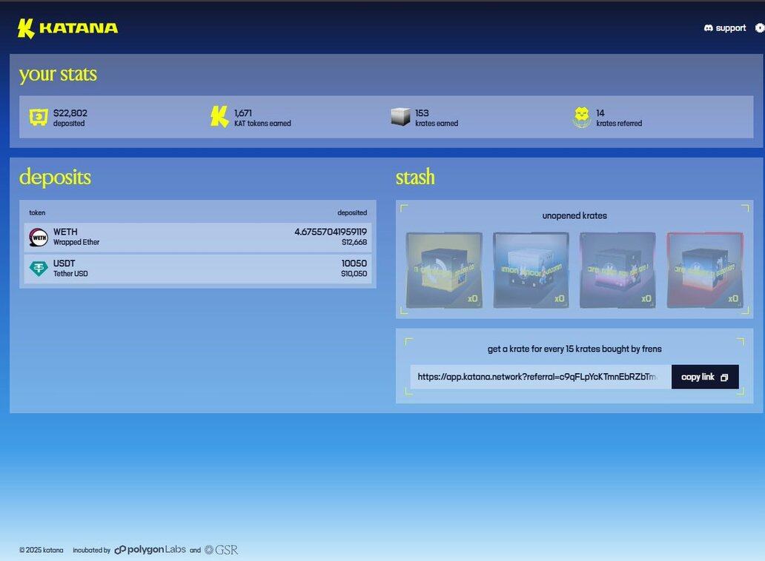765x561 pixels.
Task: Click the deposited vault icon
Action: click(x=39, y=117)
